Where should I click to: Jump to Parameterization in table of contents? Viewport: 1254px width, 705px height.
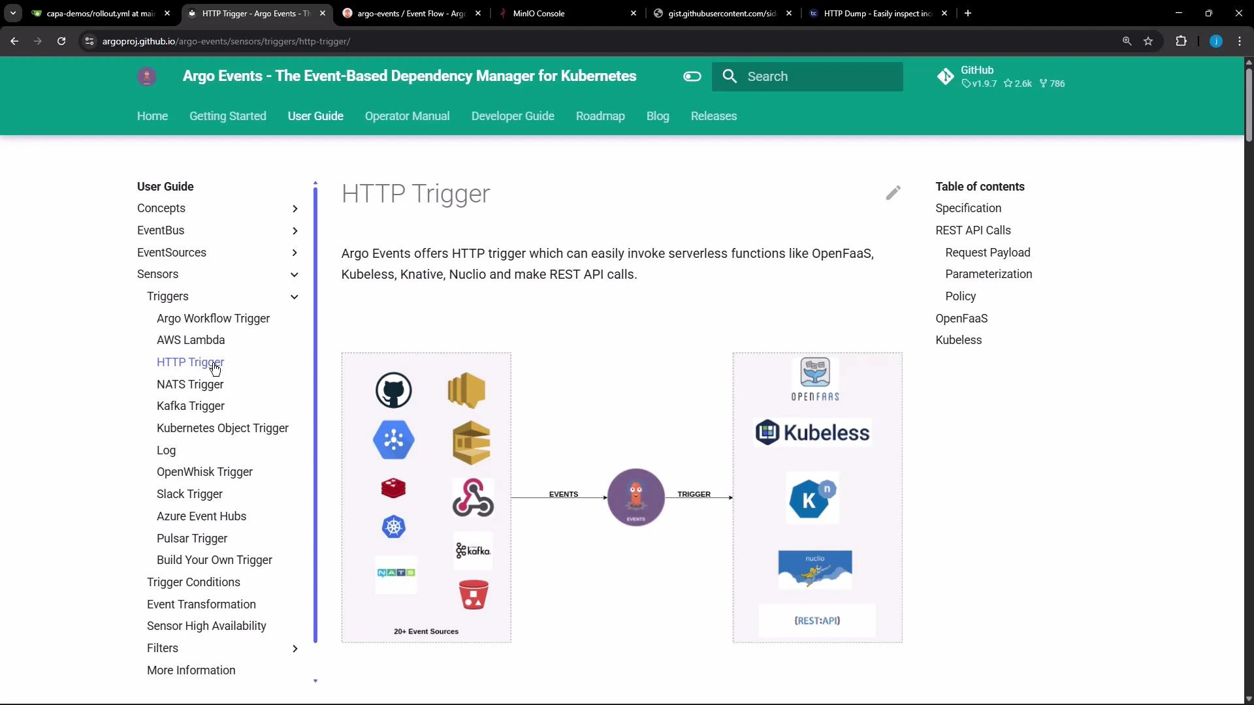click(x=988, y=274)
